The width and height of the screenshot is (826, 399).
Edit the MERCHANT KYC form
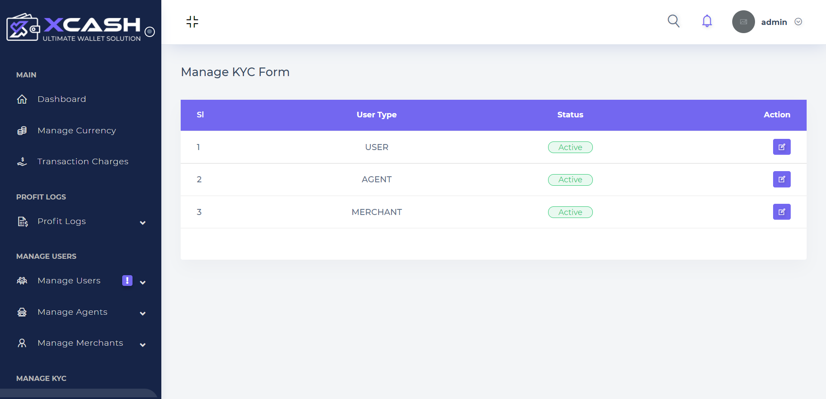tap(781, 212)
